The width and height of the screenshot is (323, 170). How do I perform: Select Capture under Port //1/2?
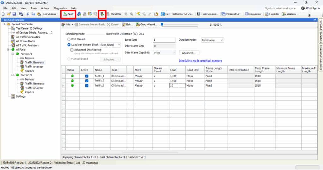click(30, 92)
